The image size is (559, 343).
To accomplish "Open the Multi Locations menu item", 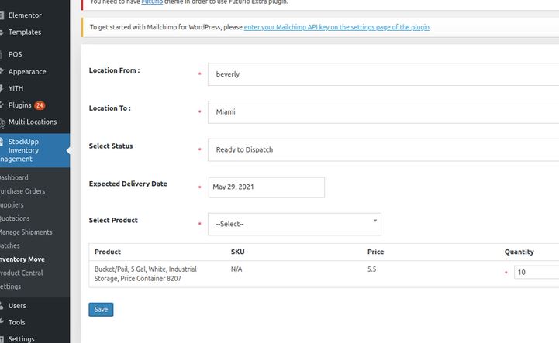I will (33, 122).
